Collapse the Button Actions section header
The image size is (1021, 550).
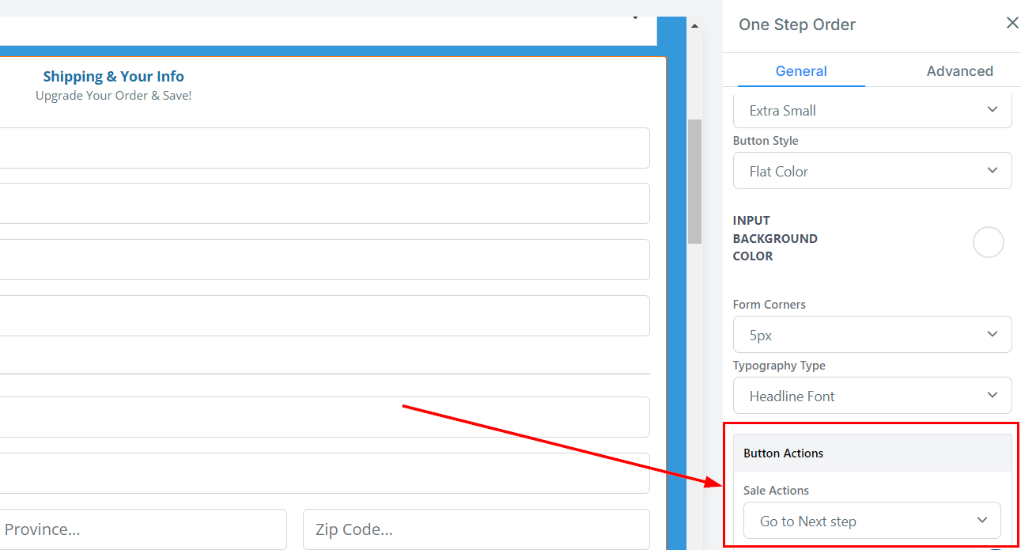tap(872, 453)
